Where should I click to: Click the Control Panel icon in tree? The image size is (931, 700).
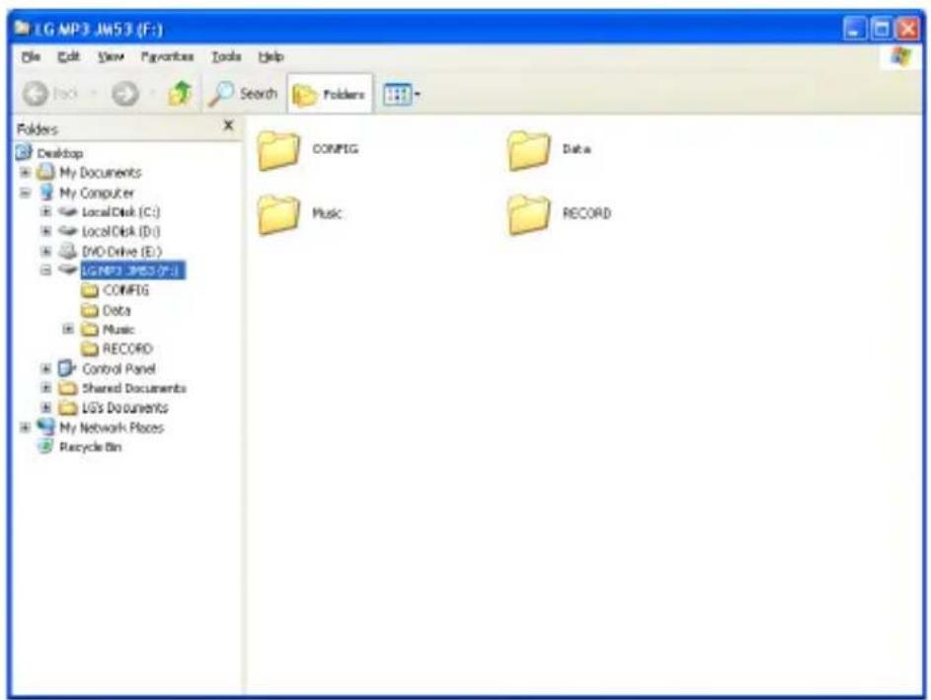tap(67, 368)
